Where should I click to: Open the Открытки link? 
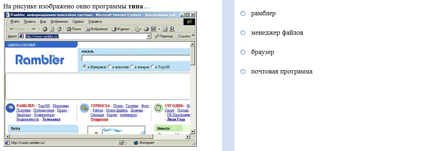pyautogui.click(x=100, y=120)
